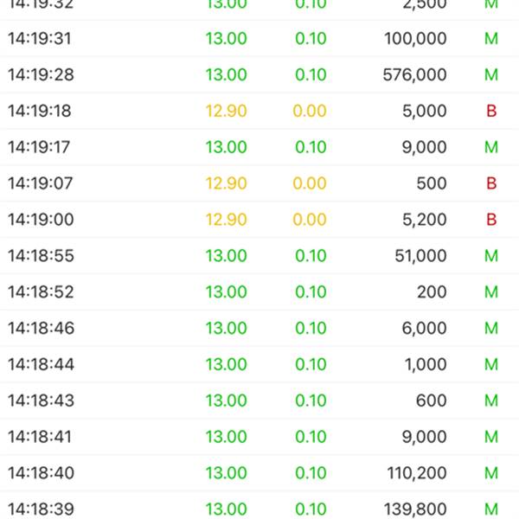Tap the 1,000 volume at 14:18:44

point(426,364)
